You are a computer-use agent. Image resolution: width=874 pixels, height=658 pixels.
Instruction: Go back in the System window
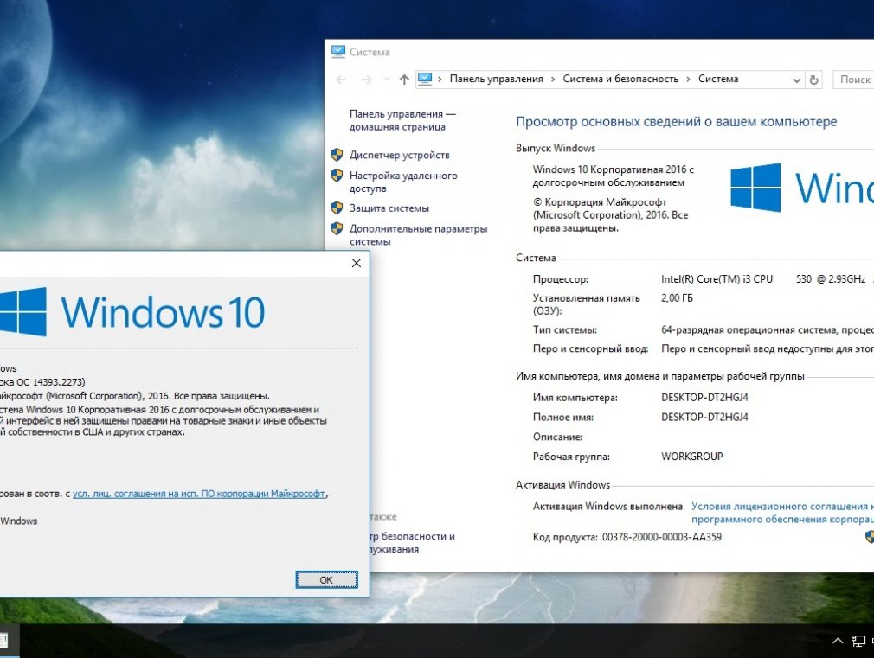pos(341,80)
